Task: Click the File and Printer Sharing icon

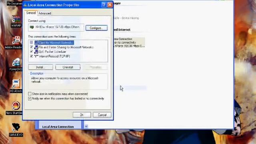Action: pos(36,47)
